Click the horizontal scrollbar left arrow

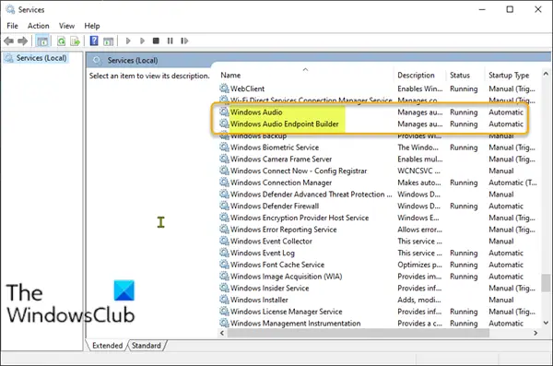point(222,333)
